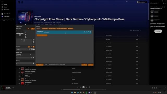The height and width of the screenshot is (94, 167).
Task: Align the label to the middle
Action: [31, 47]
